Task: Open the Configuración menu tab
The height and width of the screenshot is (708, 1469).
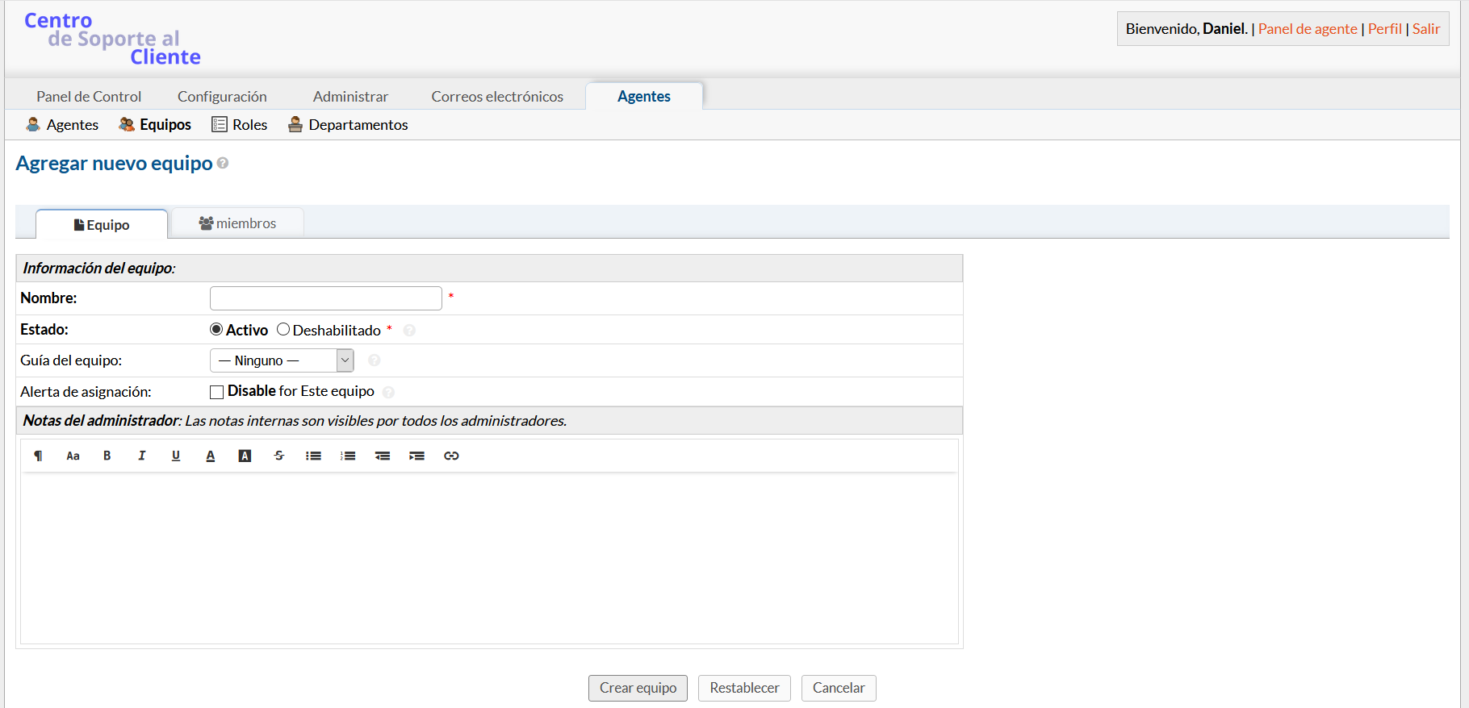Action: coord(222,96)
